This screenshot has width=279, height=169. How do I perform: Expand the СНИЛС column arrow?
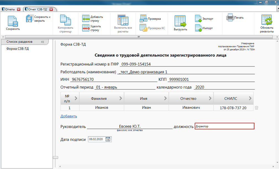250,98
